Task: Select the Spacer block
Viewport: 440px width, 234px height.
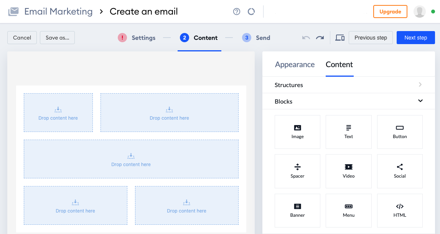Action: [297, 171]
